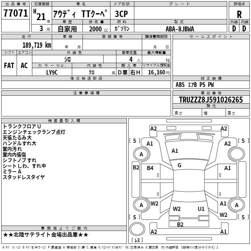251x251 pixels.
Task: Select the color number LY9C
Action: [x=52, y=72]
